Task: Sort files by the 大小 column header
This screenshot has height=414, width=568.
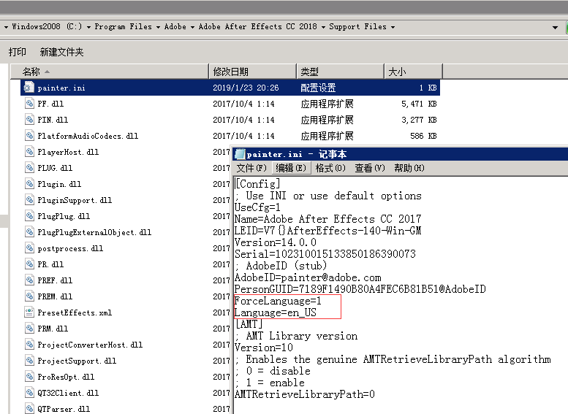Action: (397, 72)
